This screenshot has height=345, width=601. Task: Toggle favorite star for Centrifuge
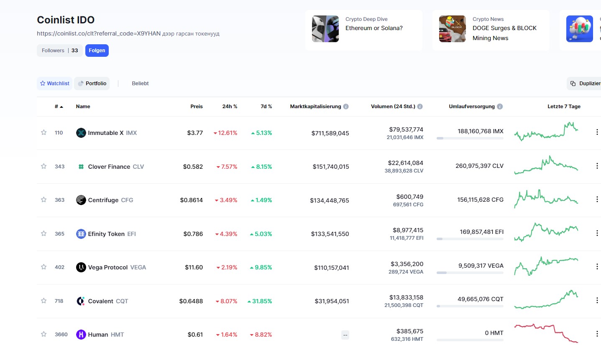click(43, 200)
